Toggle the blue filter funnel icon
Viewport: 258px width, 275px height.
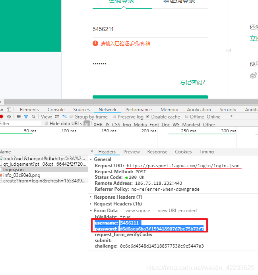(26, 116)
